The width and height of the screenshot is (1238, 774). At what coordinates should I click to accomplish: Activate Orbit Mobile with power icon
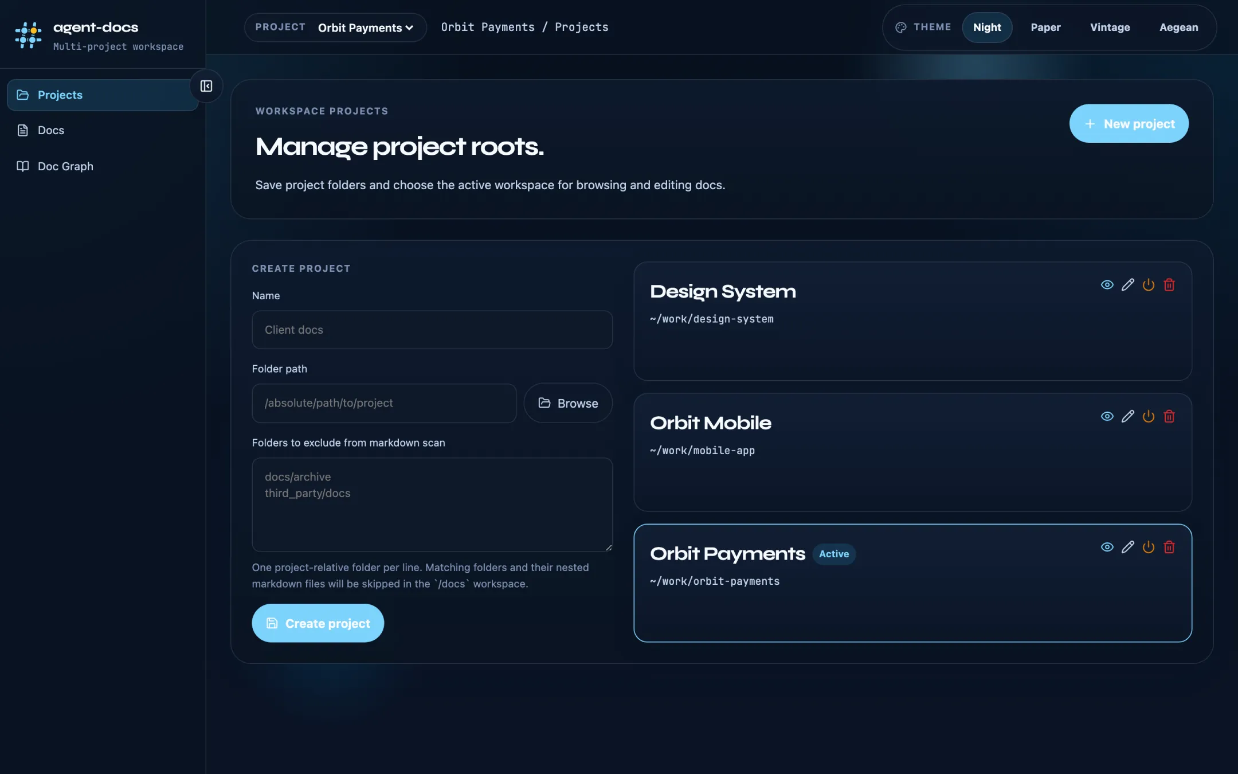click(1149, 416)
